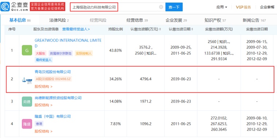This screenshot has height=138, width=277.
Task: Click the 查一下 search button
Action: point(174,7)
